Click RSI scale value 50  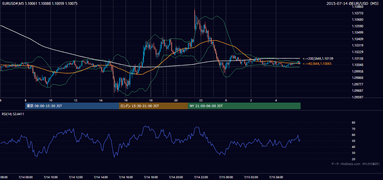point(354,141)
